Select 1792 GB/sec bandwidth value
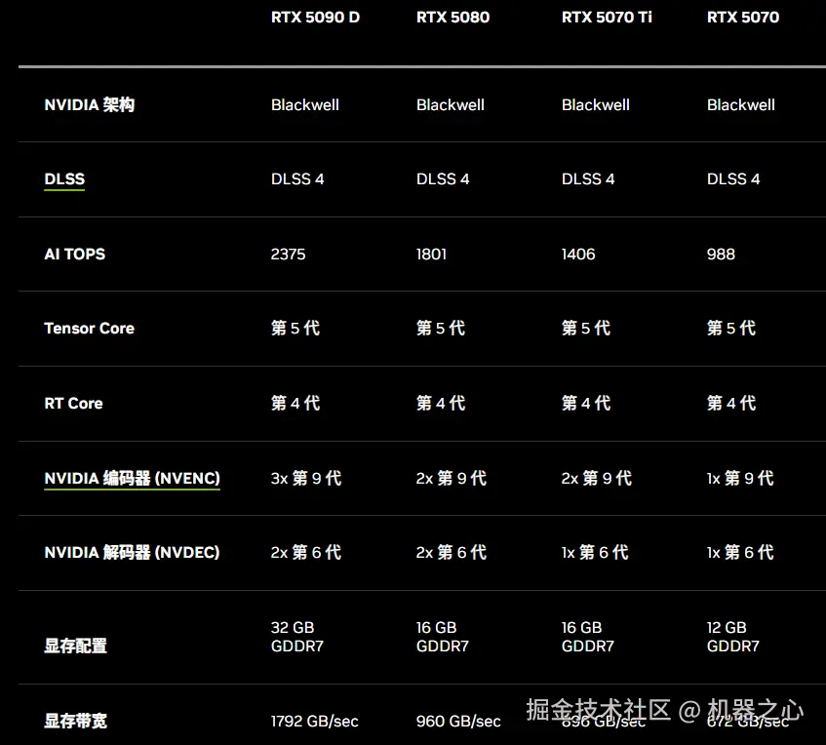The image size is (826, 745). point(314,722)
